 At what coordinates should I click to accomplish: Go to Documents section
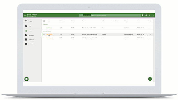point(29,35)
